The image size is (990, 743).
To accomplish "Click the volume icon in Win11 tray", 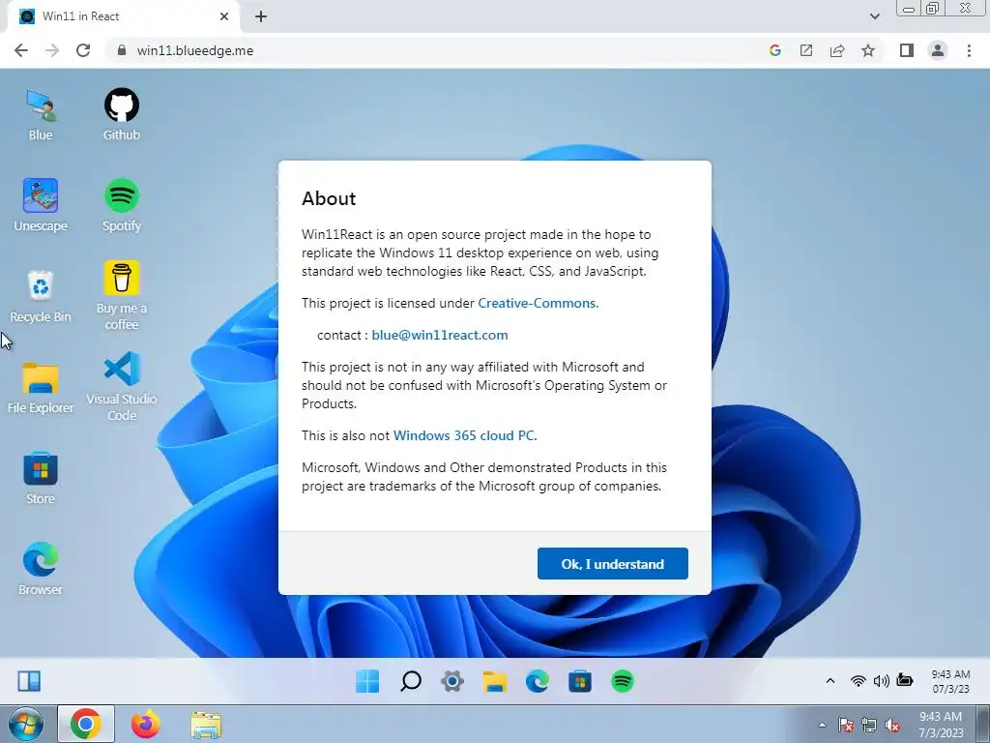I will coord(882,680).
